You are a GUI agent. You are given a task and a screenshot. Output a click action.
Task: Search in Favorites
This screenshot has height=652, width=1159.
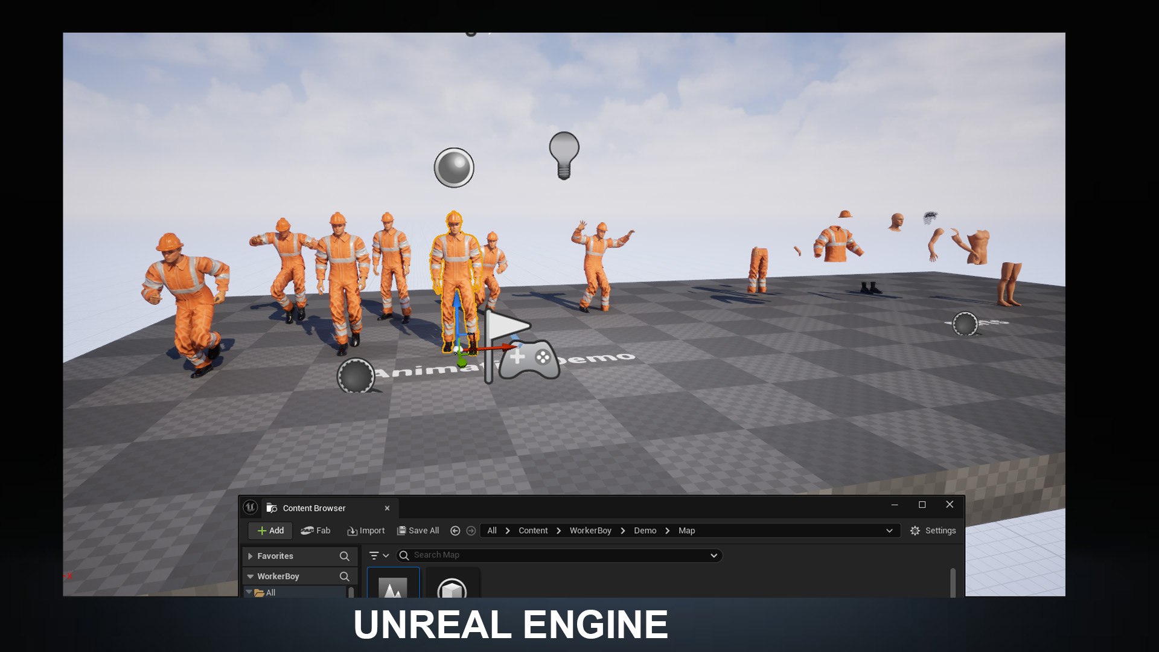point(344,556)
